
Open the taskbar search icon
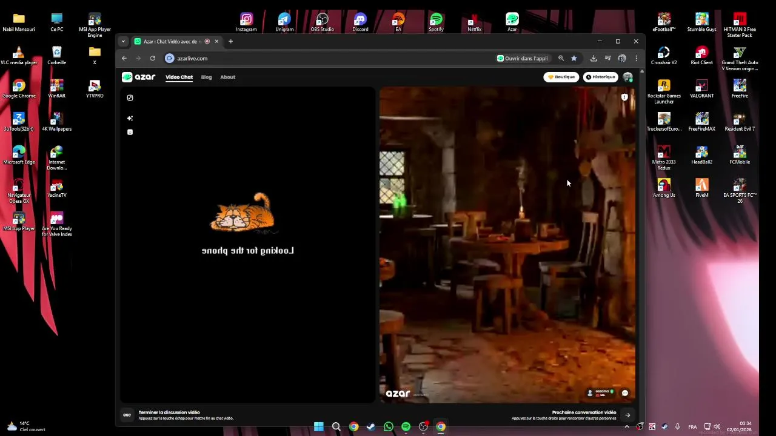(x=336, y=427)
